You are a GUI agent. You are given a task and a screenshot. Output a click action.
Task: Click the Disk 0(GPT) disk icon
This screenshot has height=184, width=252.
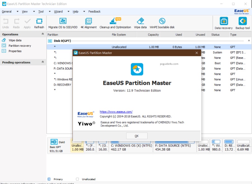(50, 41)
